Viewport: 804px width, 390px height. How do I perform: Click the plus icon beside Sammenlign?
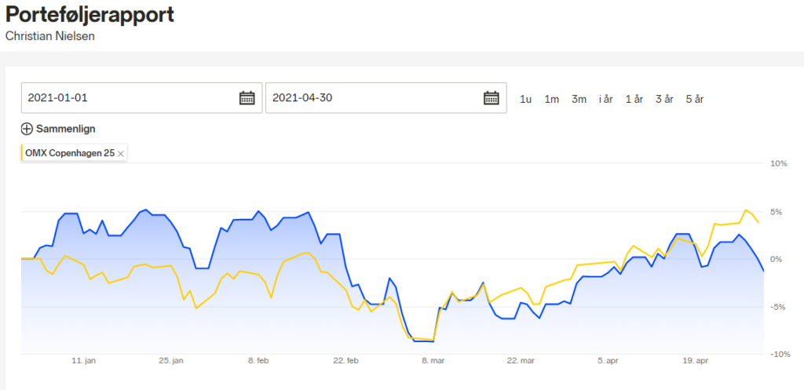[x=27, y=129]
